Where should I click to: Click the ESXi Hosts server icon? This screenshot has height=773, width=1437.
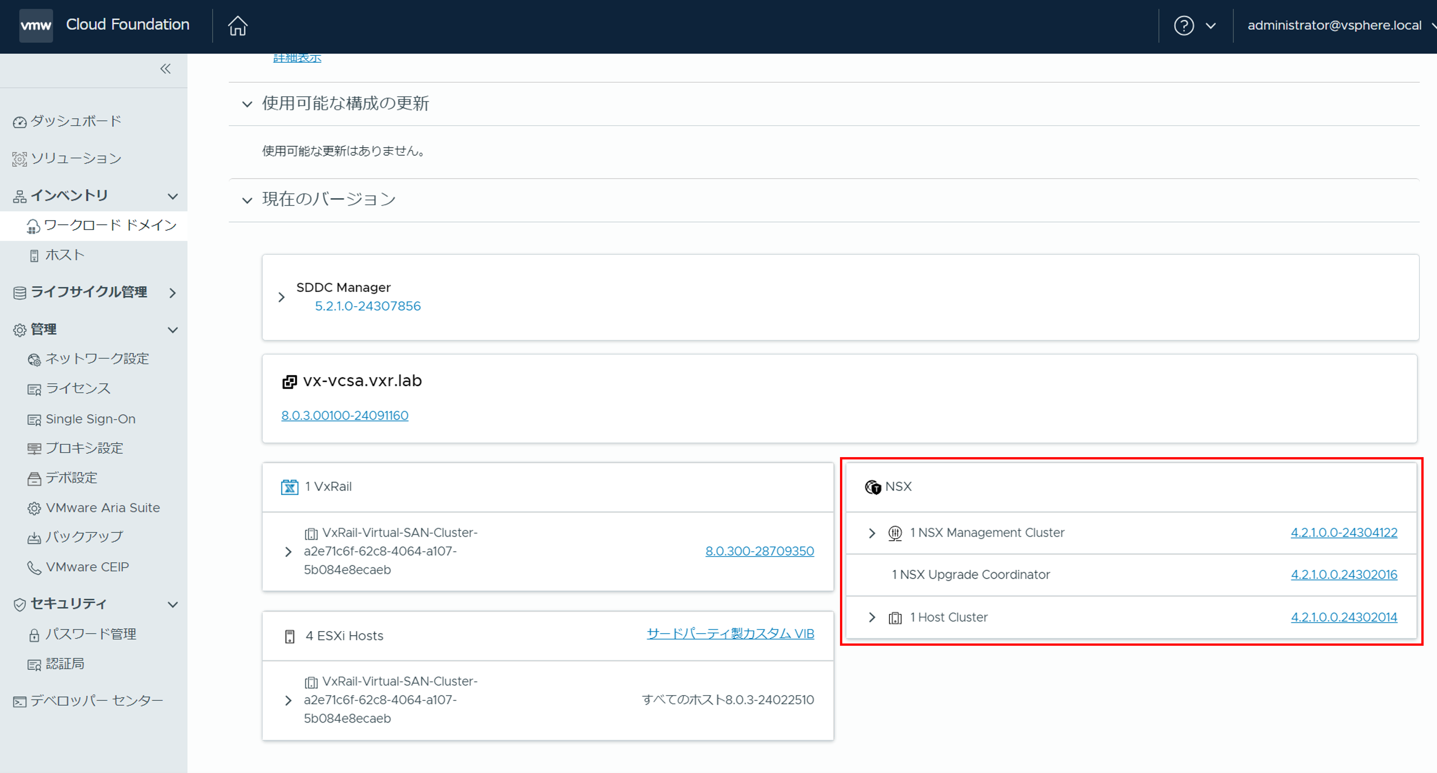[x=289, y=637]
